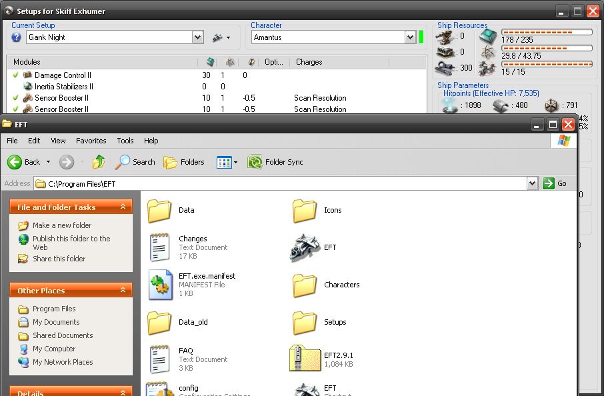604x396 pixels.
Task: Click the Address path field
Action: 281,184
